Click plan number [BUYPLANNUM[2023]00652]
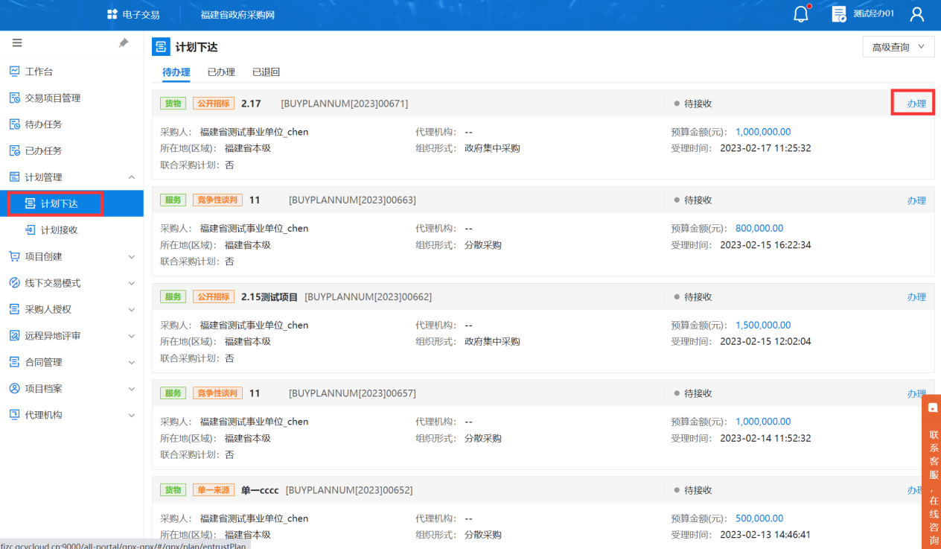The width and height of the screenshot is (941, 549). (x=349, y=490)
